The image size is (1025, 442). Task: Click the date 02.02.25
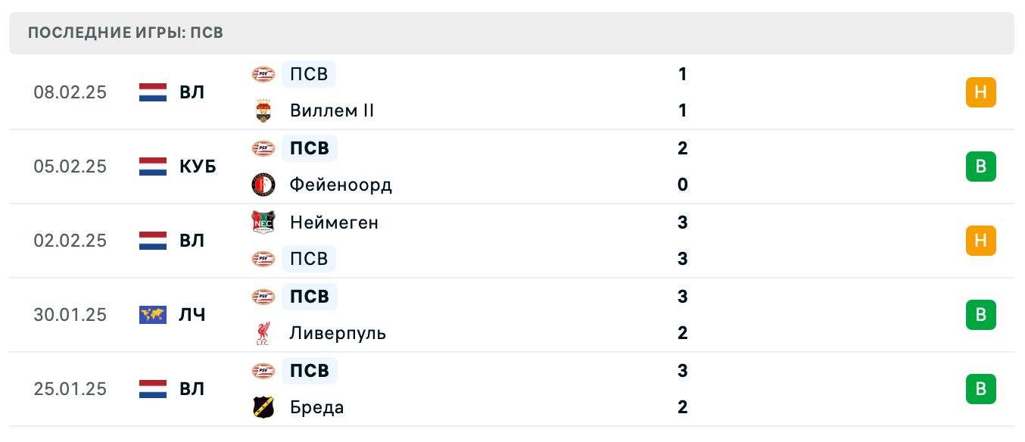[70, 241]
